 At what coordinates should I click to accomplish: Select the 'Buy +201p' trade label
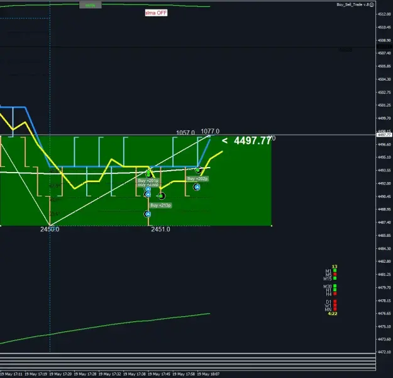tap(148, 181)
